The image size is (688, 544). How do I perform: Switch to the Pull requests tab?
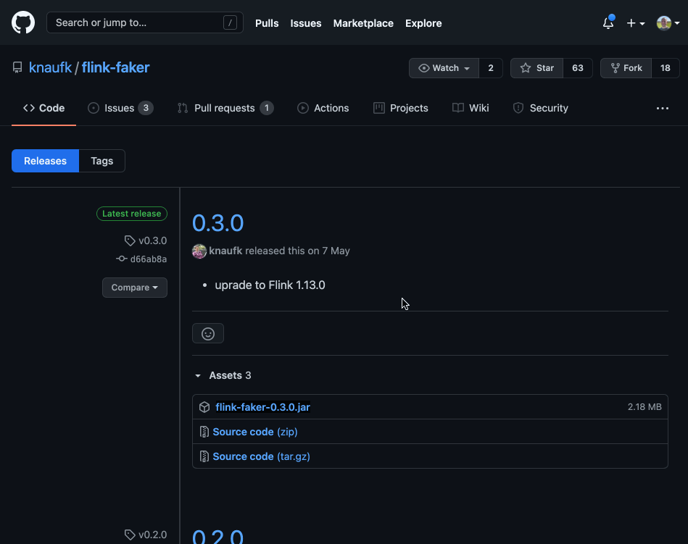click(x=225, y=108)
